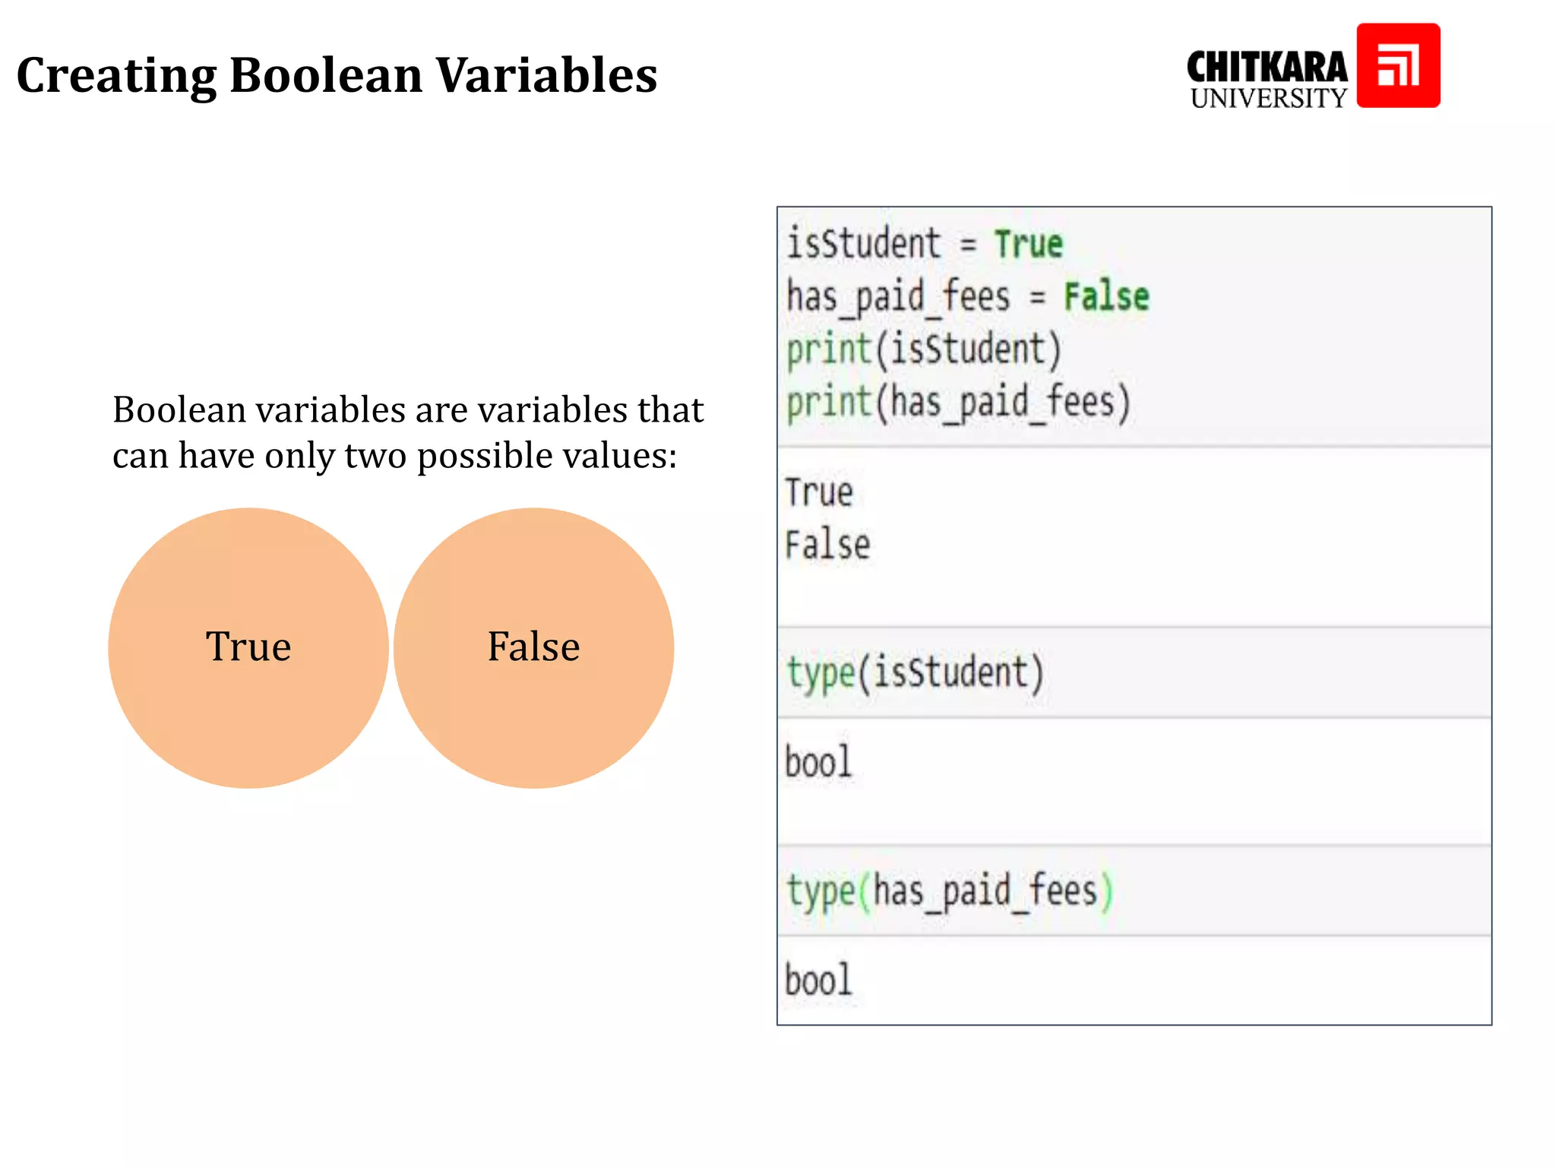The width and height of the screenshot is (1556, 1167).
Task: Click the 'Creating Boolean Variables' slide title
Action: point(337,75)
